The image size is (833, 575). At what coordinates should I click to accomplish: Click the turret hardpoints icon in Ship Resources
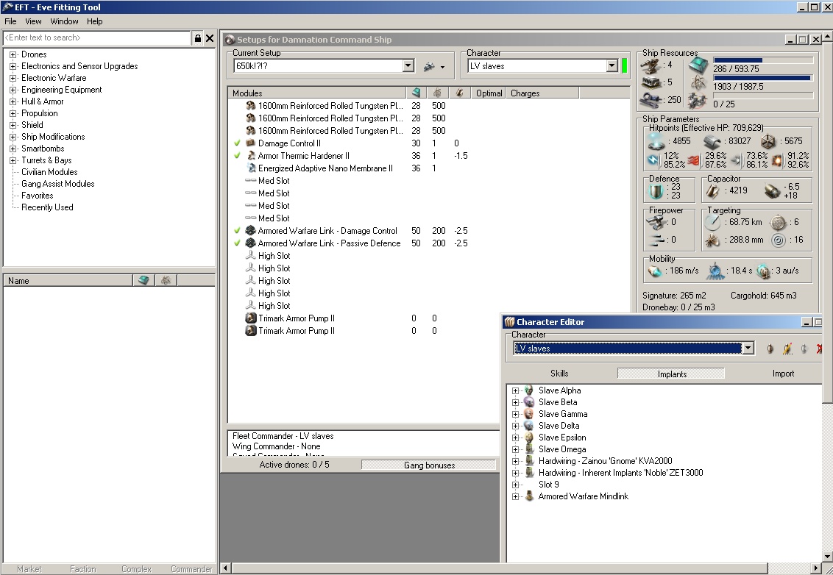click(651, 65)
